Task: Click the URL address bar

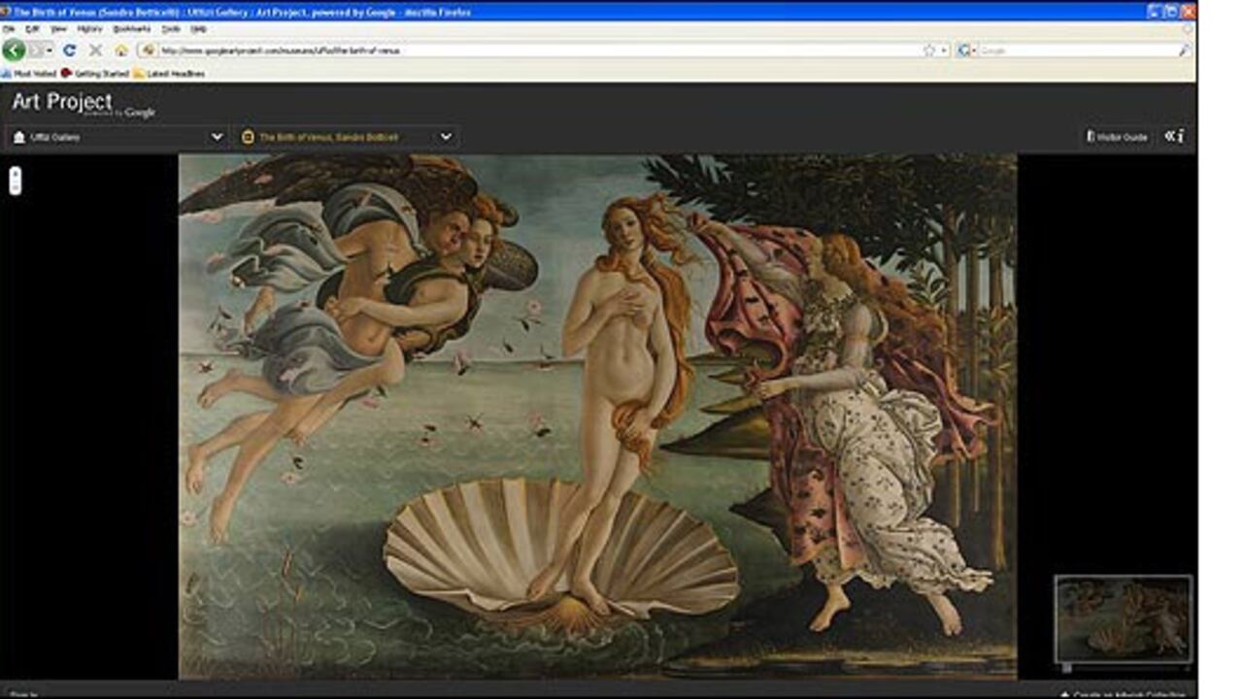Action: coord(534,50)
